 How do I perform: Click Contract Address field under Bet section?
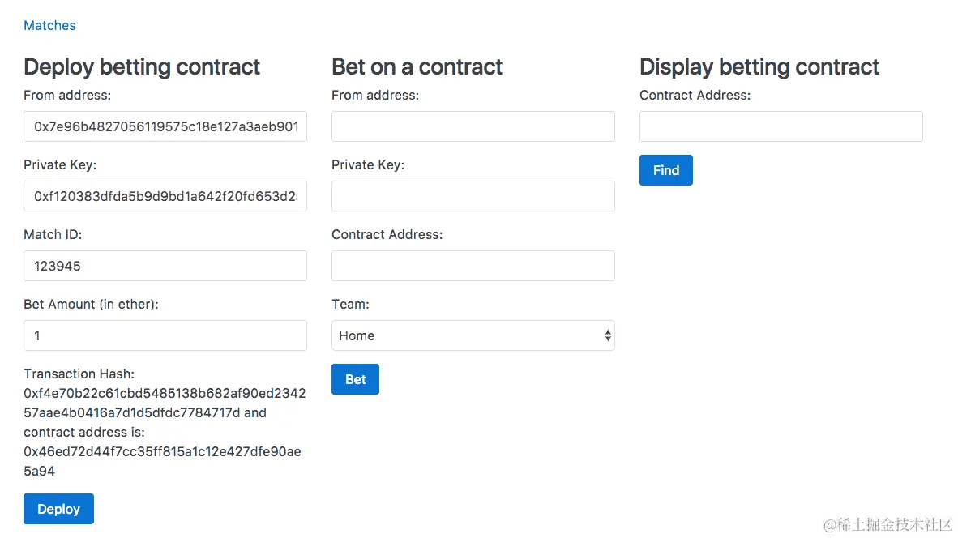click(x=473, y=266)
